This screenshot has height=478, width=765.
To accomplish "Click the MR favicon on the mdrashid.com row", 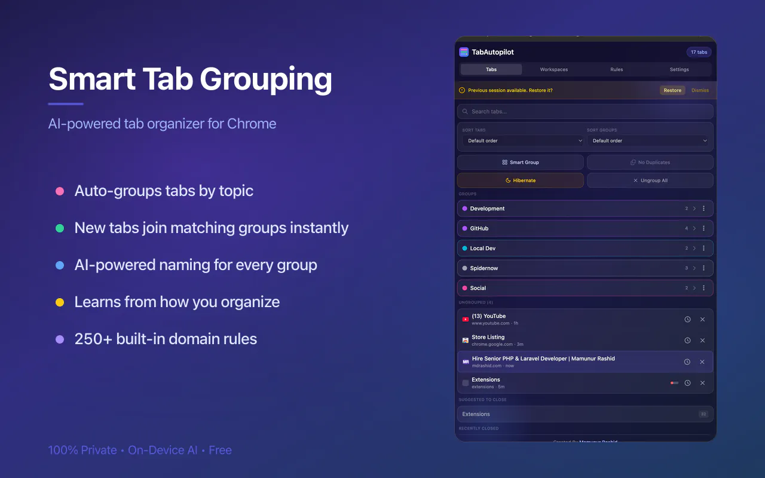I will coord(466,361).
